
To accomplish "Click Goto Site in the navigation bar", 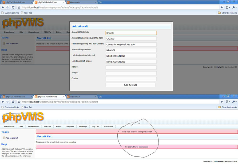I will [x=109, y=126].
